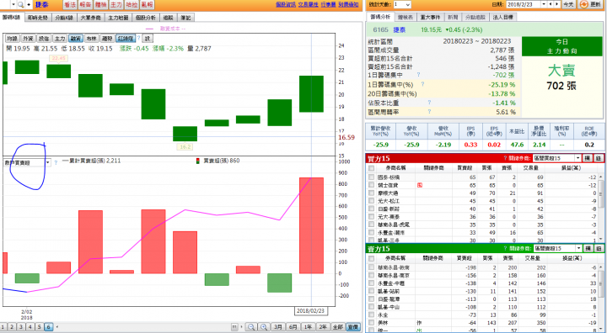Toggle the 融資 overlay button

click(76, 38)
